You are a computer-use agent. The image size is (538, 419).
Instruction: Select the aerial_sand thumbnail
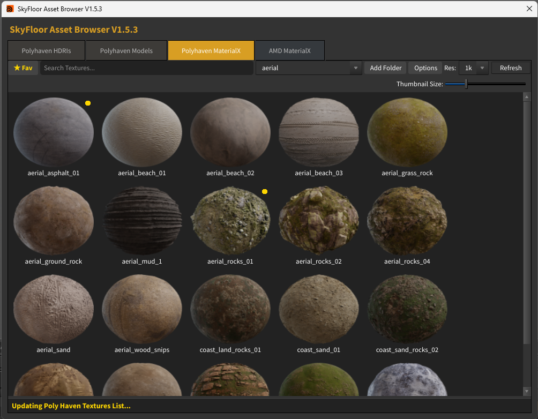pos(54,309)
